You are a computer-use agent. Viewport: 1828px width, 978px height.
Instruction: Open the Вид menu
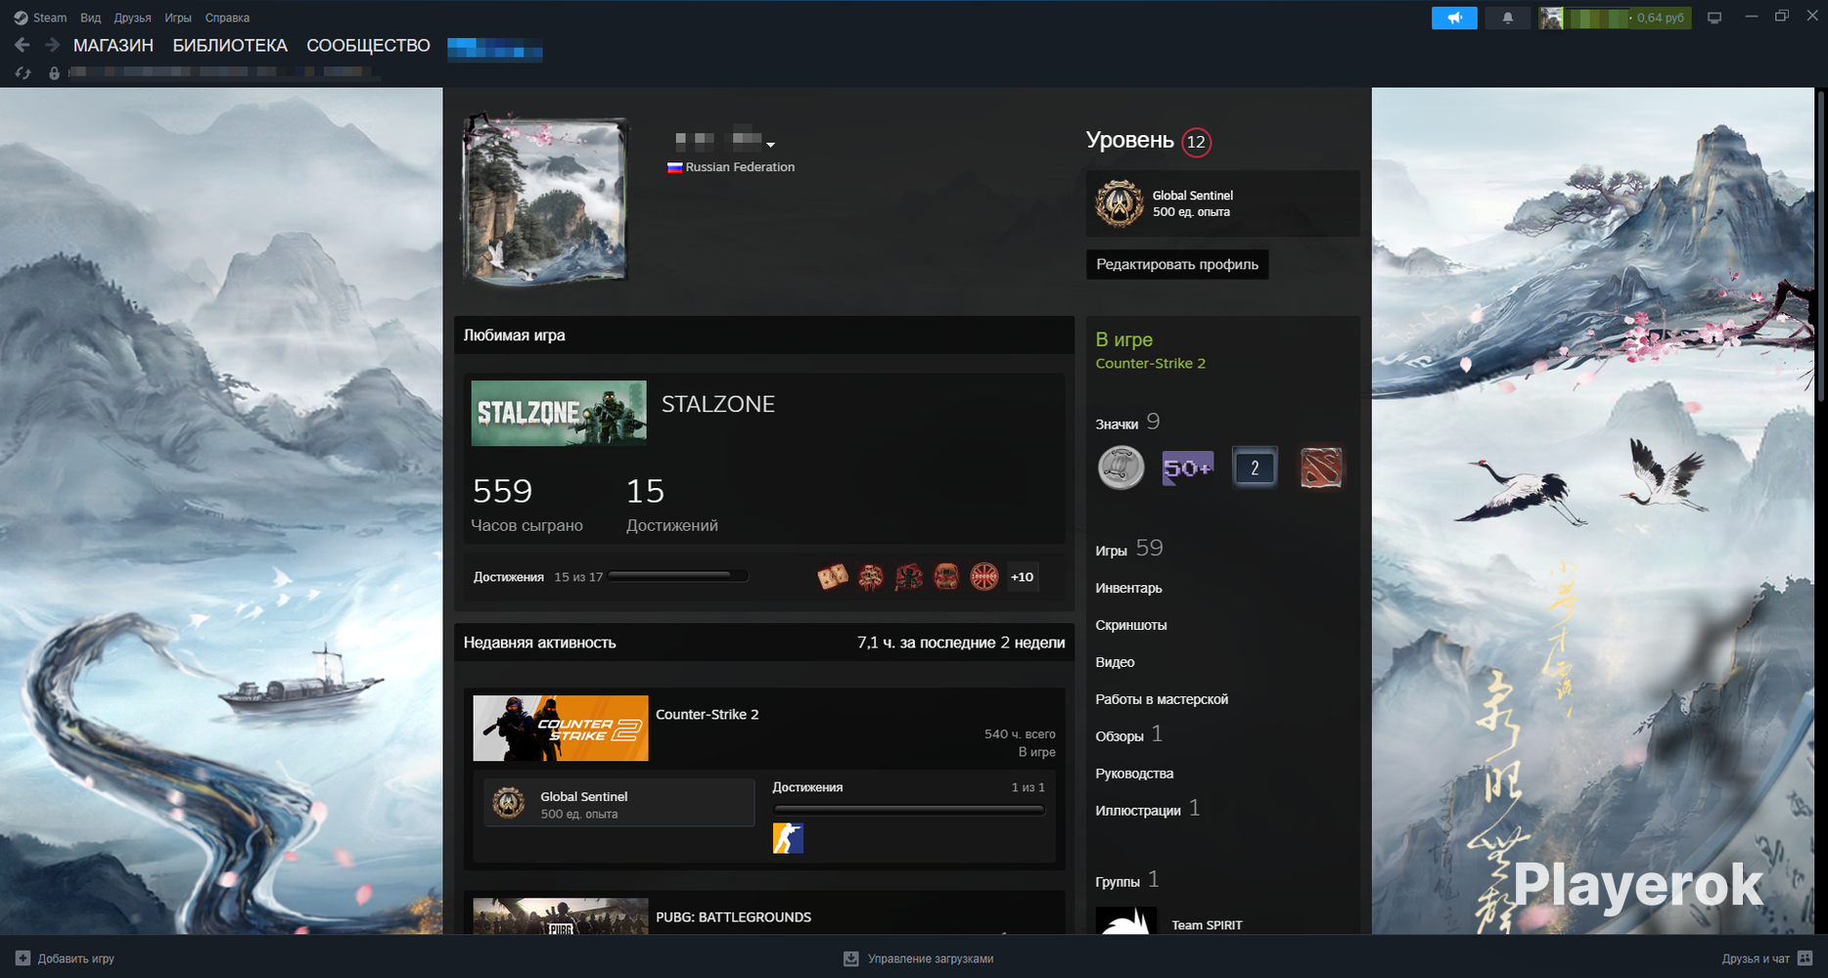(90, 18)
